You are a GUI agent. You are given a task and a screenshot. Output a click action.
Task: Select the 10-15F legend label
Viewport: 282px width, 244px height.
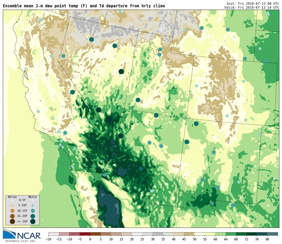click(22, 211)
